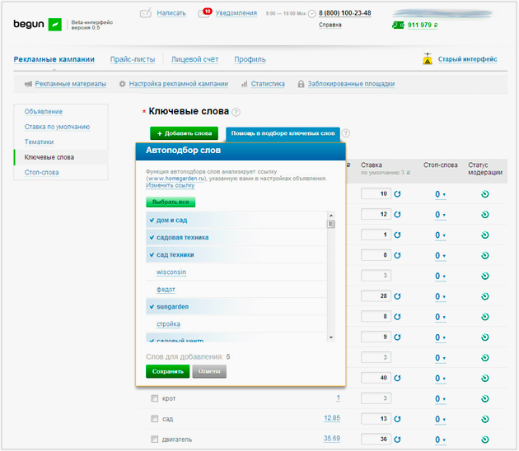Reset bid using refresh icon beside value 10
Screen dimensions: 519x451
pos(397,194)
